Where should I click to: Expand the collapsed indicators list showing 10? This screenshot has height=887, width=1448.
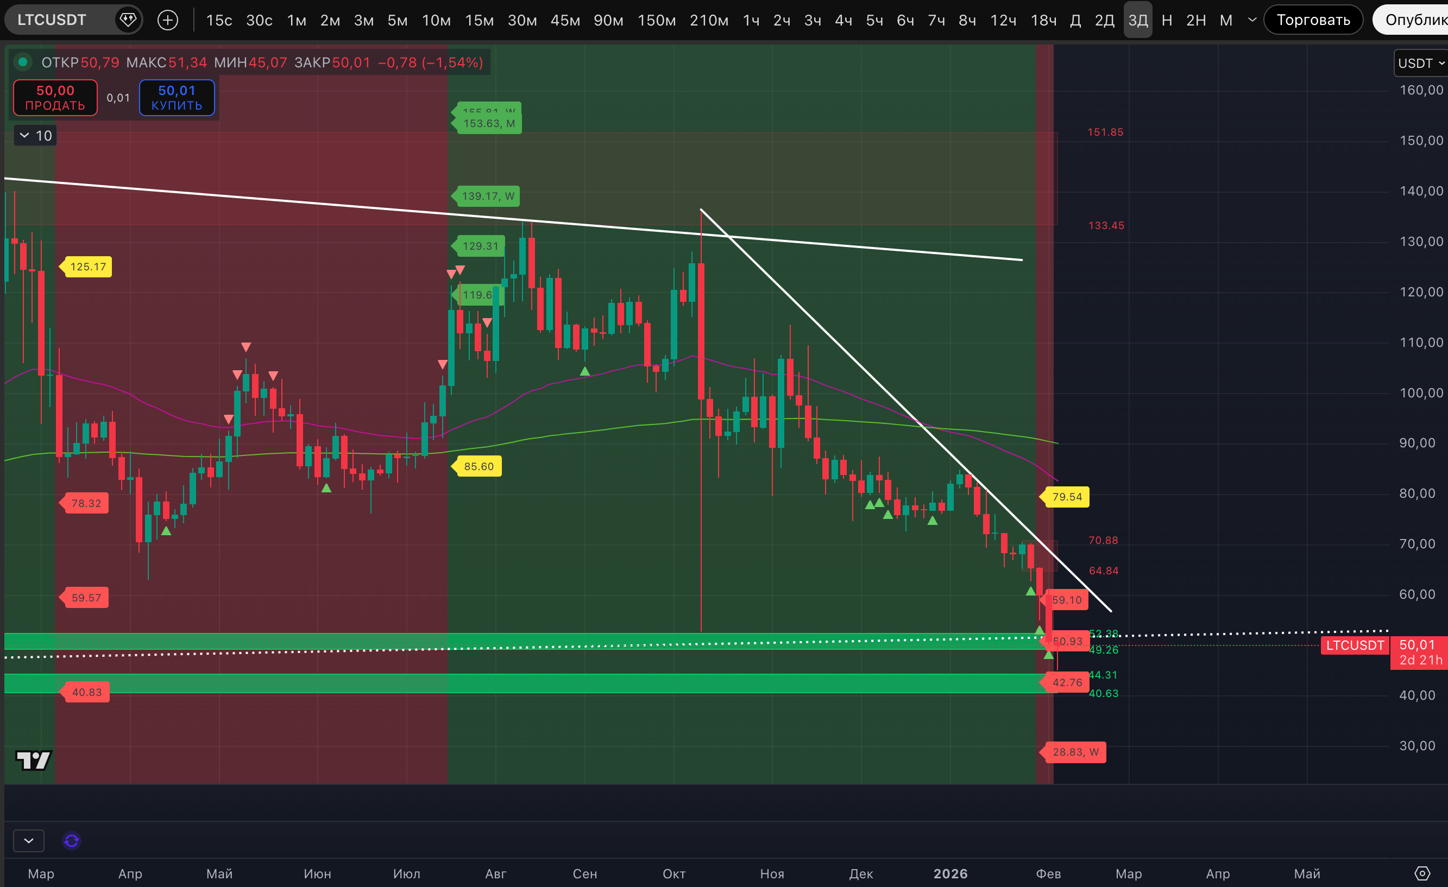tap(35, 136)
